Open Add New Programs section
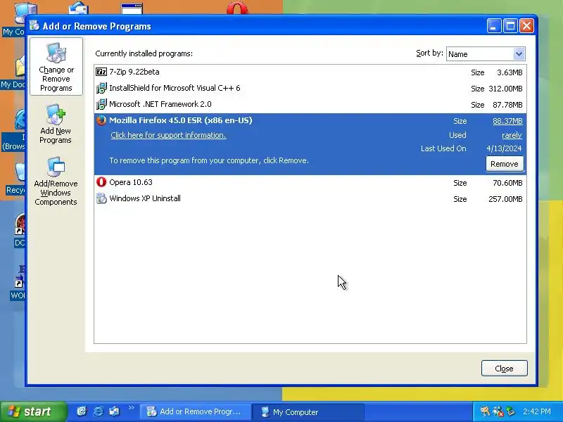This screenshot has width=563, height=422. (56, 124)
